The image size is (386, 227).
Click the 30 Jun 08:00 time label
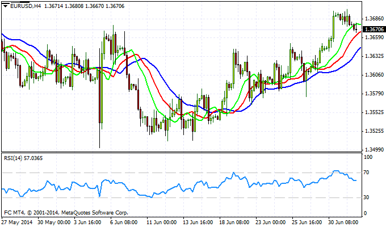pos(343,222)
